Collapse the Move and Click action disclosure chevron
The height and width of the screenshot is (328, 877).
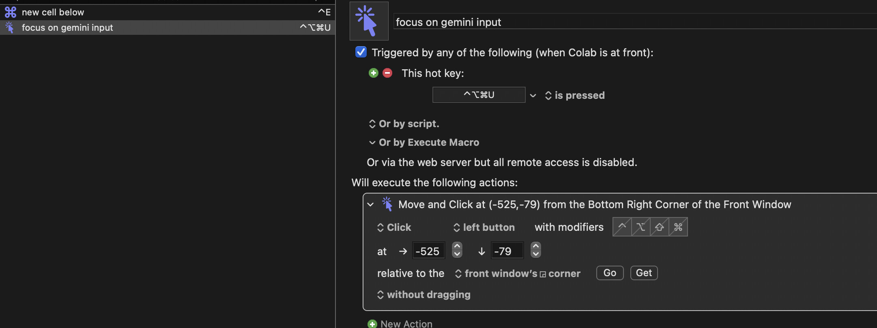pos(370,204)
